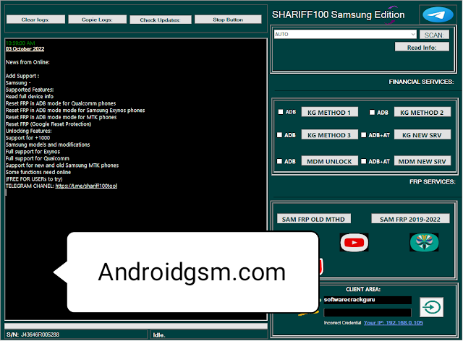463x341 pixels.
Task: Open the Your IP 192.168.0.105 link
Action: tap(394, 323)
